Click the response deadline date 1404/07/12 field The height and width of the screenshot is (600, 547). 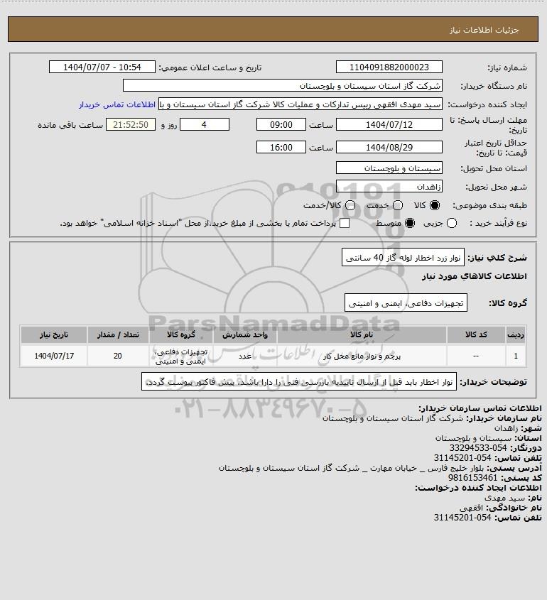pyautogui.click(x=389, y=124)
